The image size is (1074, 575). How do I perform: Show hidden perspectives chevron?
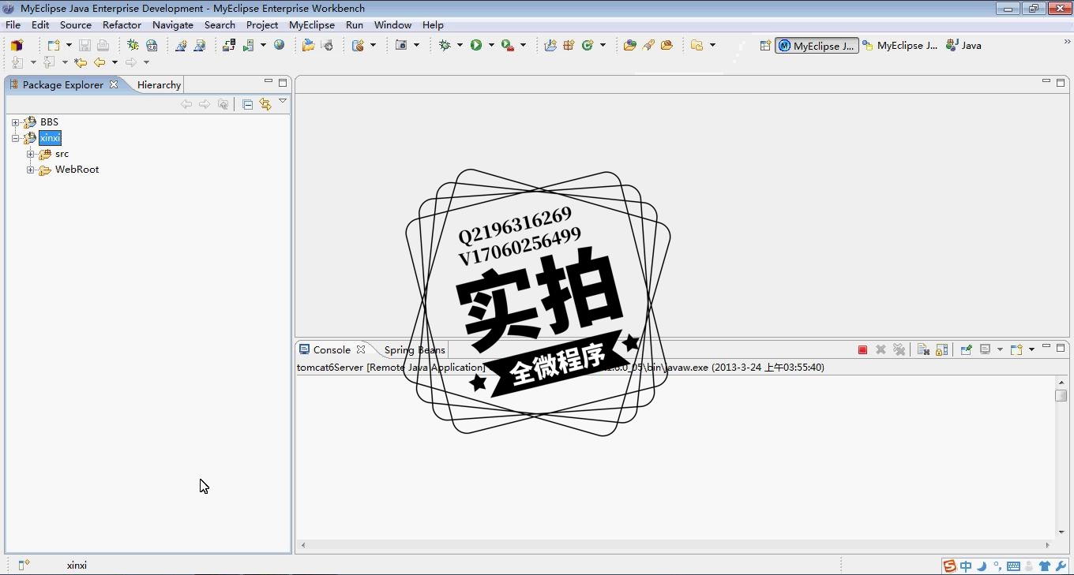(x=1067, y=42)
